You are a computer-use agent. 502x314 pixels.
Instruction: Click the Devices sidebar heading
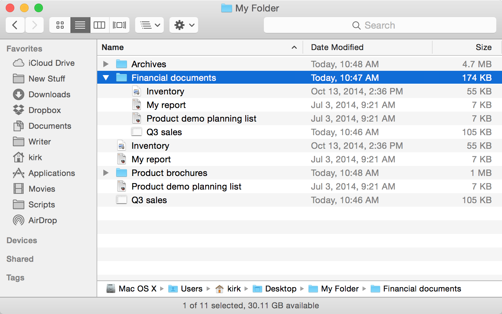pos(22,240)
